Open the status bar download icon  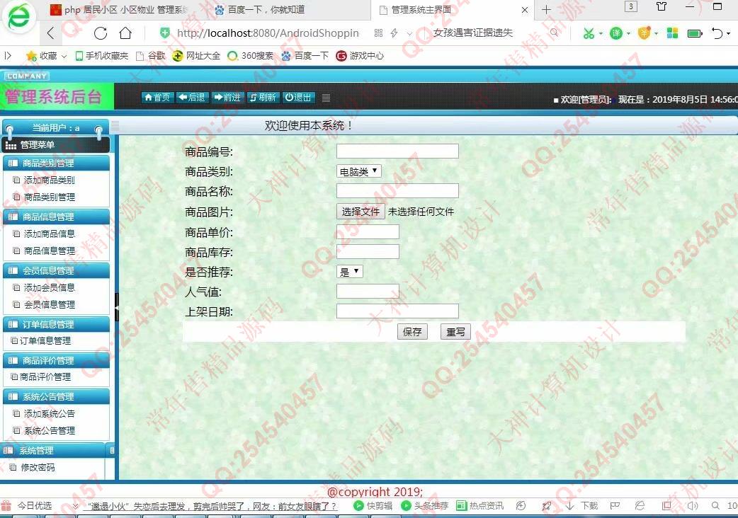pyautogui.click(x=569, y=506)
